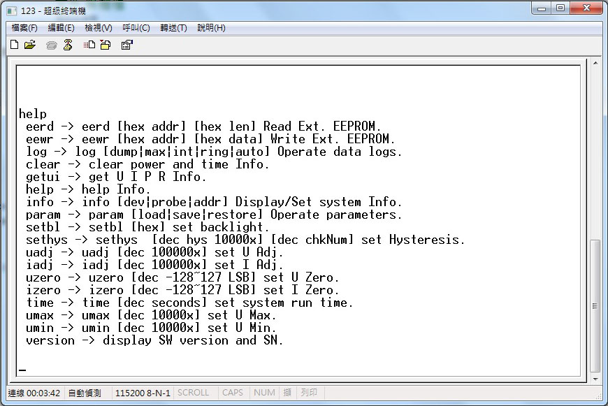Click the 'sethys' set Hysteresis line
Image resolution: width=608 pixels, height=406 pixels.
[245, 240]
